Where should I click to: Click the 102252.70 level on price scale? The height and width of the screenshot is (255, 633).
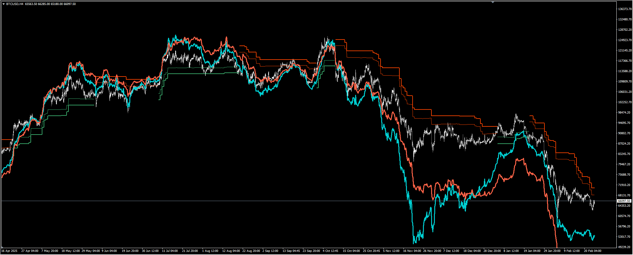click(625, 102)
